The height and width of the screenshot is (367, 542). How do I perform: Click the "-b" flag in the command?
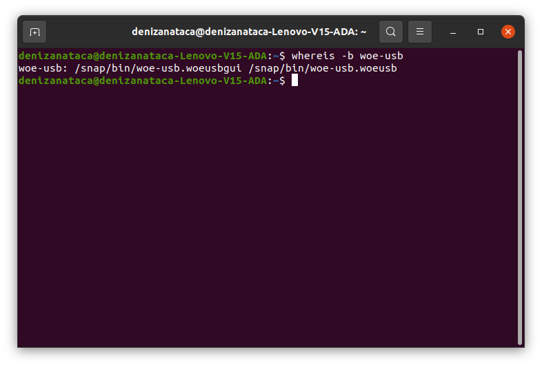[348, 56]
